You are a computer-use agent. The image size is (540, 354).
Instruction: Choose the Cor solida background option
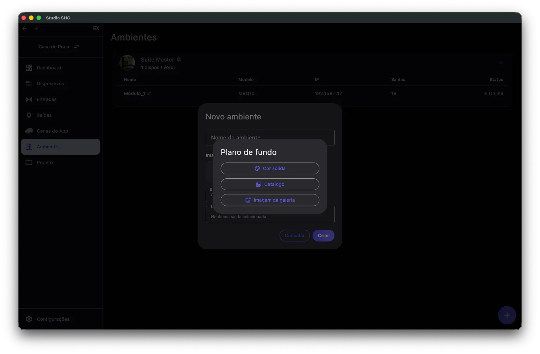point(270,168)
